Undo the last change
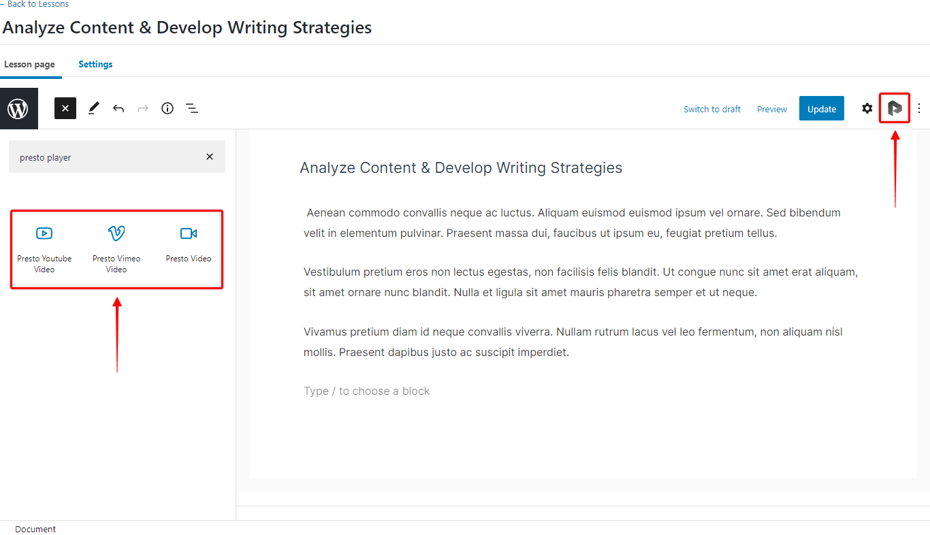 118,108
